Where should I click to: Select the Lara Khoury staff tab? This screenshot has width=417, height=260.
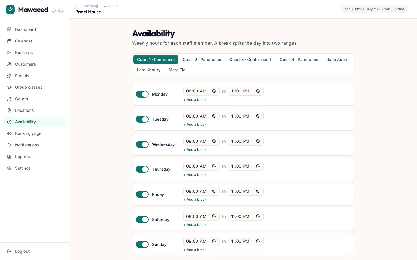tap(149, 70)
